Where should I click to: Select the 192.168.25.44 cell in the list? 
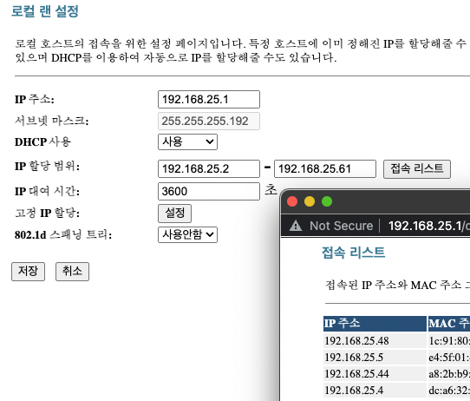375,374
